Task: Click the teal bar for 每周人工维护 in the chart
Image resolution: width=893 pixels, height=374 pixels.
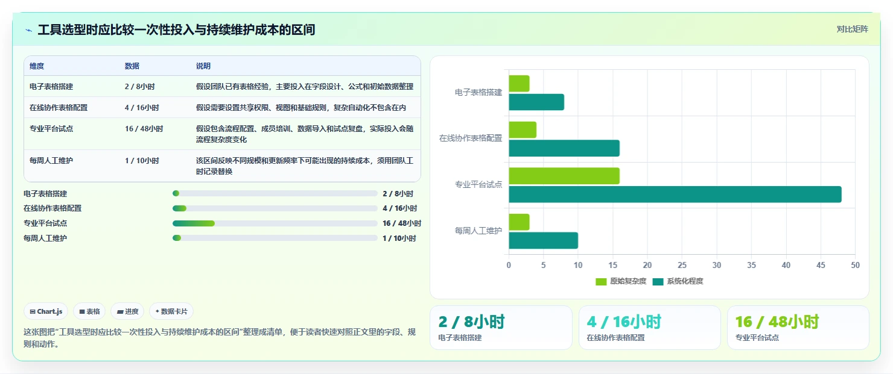Action: point(543,240)
